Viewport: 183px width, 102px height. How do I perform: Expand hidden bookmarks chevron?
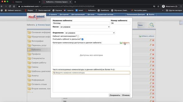coord(163,10)
